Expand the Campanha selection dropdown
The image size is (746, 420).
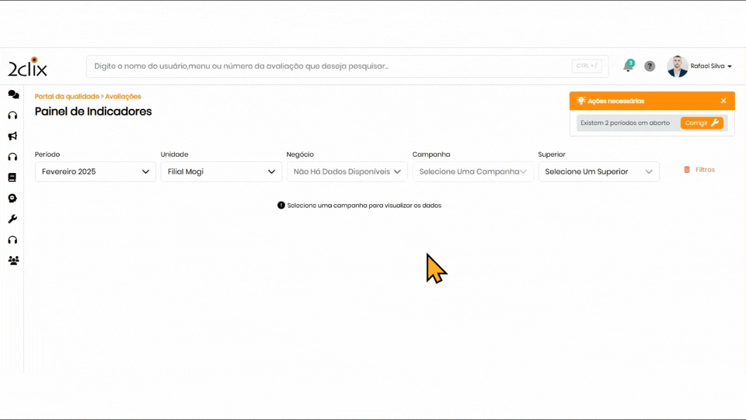[x=473, y=172]
